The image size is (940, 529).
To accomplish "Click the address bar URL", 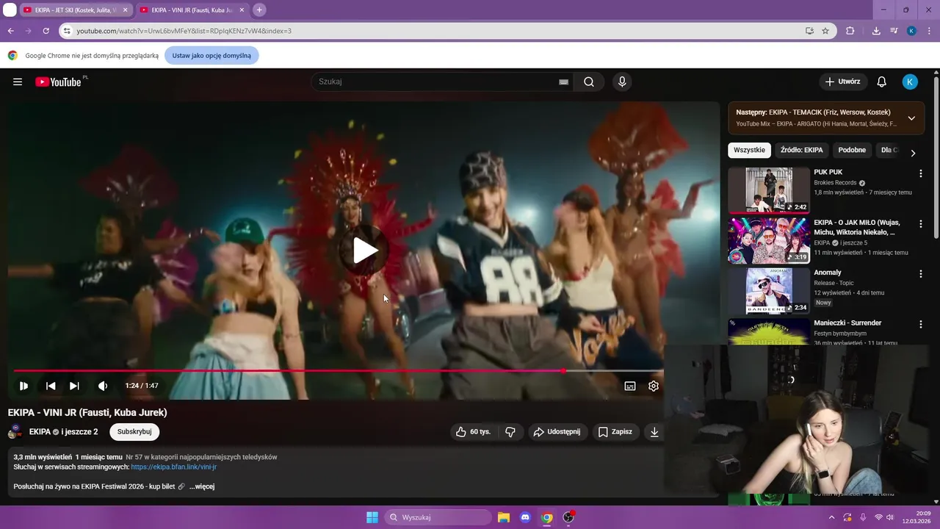I will click(x=184, y=31).
